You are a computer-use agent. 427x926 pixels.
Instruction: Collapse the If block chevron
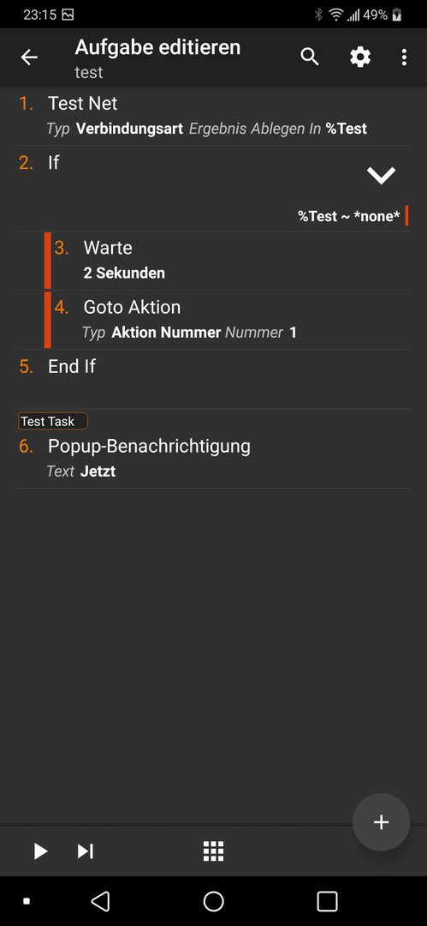(x=381, y=175)
